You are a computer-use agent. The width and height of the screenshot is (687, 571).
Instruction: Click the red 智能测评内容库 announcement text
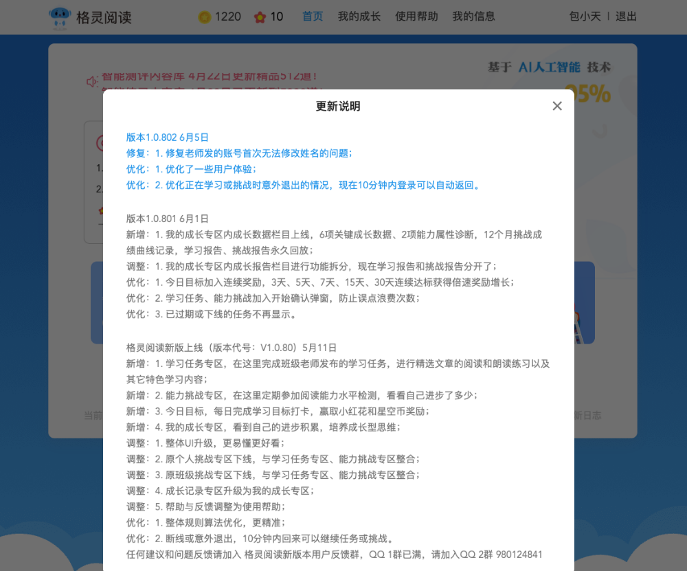tap(210, 76)
